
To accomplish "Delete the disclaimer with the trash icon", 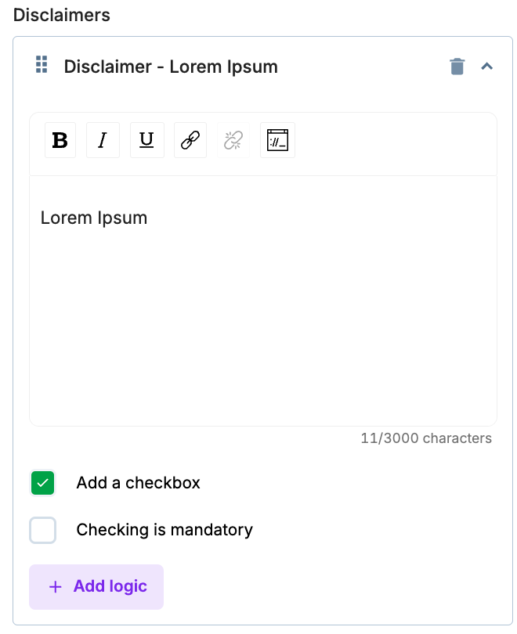I will point(457,67).
